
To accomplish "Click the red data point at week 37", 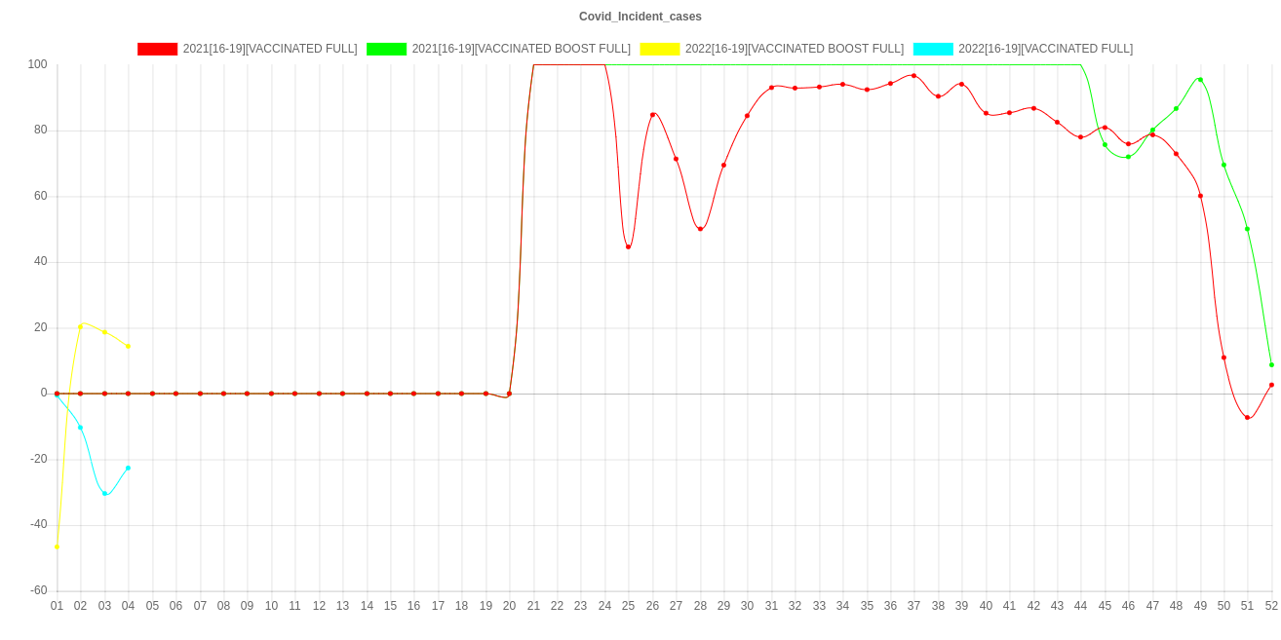I will pos(913,75).
